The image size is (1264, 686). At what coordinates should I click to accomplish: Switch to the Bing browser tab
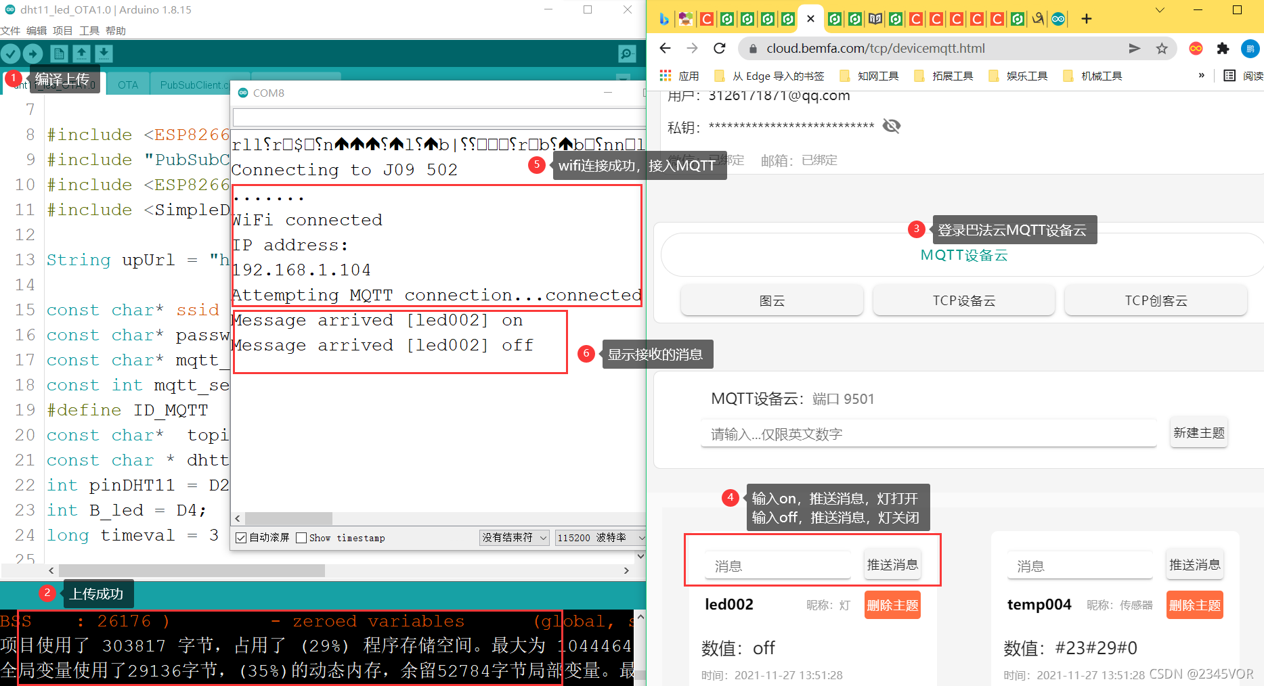pos(665,19)
